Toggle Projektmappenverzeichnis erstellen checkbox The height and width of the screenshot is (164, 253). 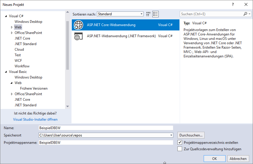[180, 142]
